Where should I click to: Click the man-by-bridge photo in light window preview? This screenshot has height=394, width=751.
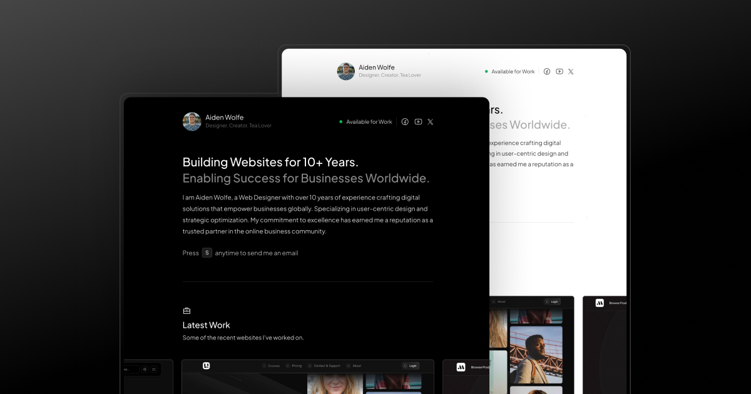[x=536, y=355]
